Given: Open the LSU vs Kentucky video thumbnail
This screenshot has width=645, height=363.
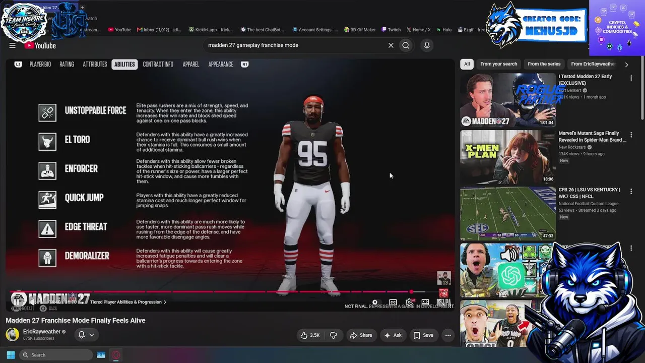Looking at the screenshot, I should 507,214.
